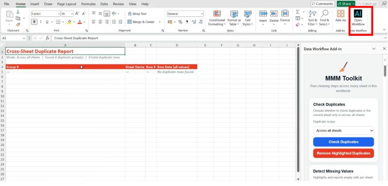Click the Merge & Center icon
Image resolution: width=388 pixels, height=186 pixels.
coord(129,22)
